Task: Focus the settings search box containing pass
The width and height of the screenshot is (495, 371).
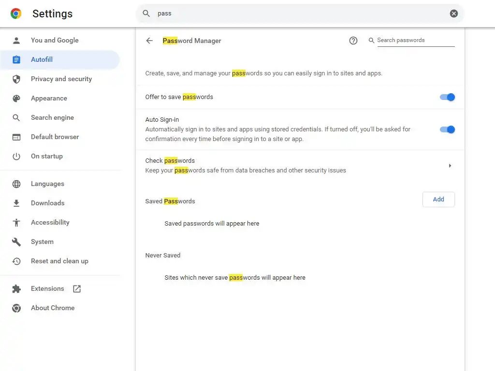Action: [x=300, y=13]
